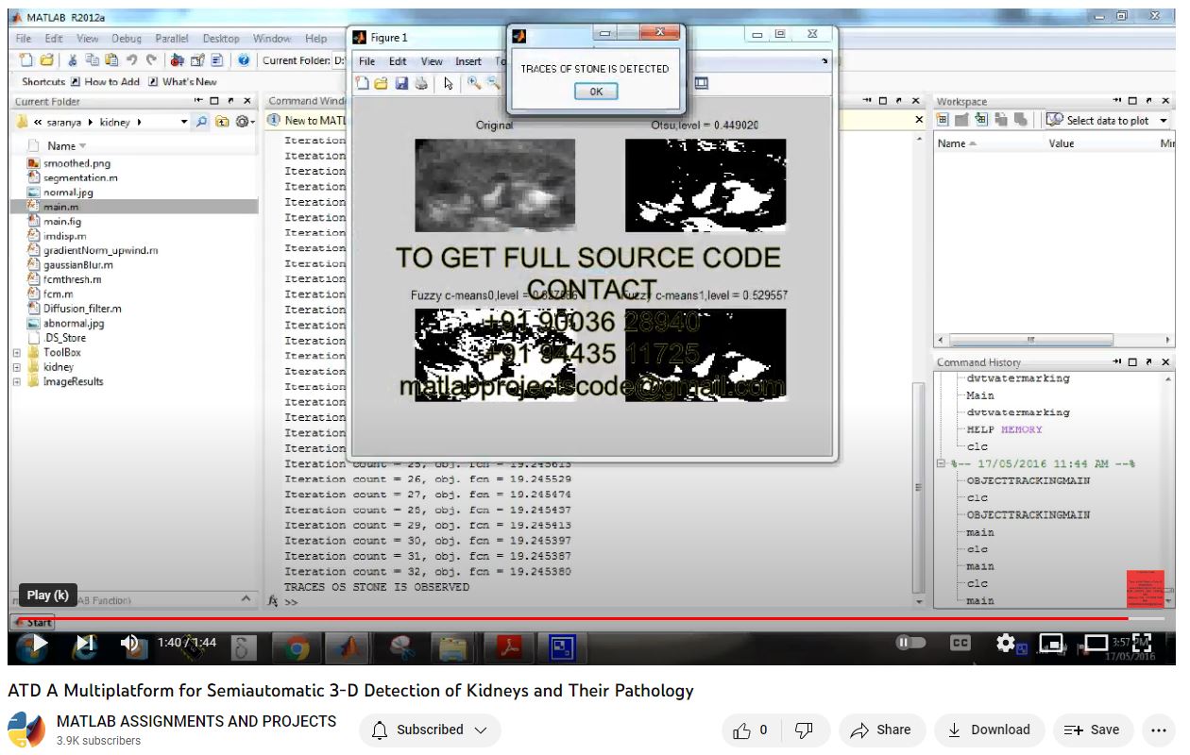This screenshot has height=755, width=1190.
Task: Open View menu in Figure 1
Action: [x=432, y=61]
